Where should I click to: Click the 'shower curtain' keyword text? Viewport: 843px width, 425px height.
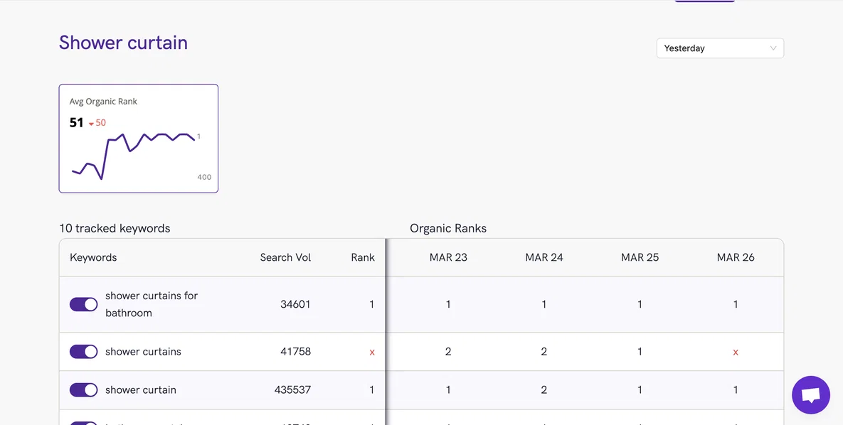point(140,390)
